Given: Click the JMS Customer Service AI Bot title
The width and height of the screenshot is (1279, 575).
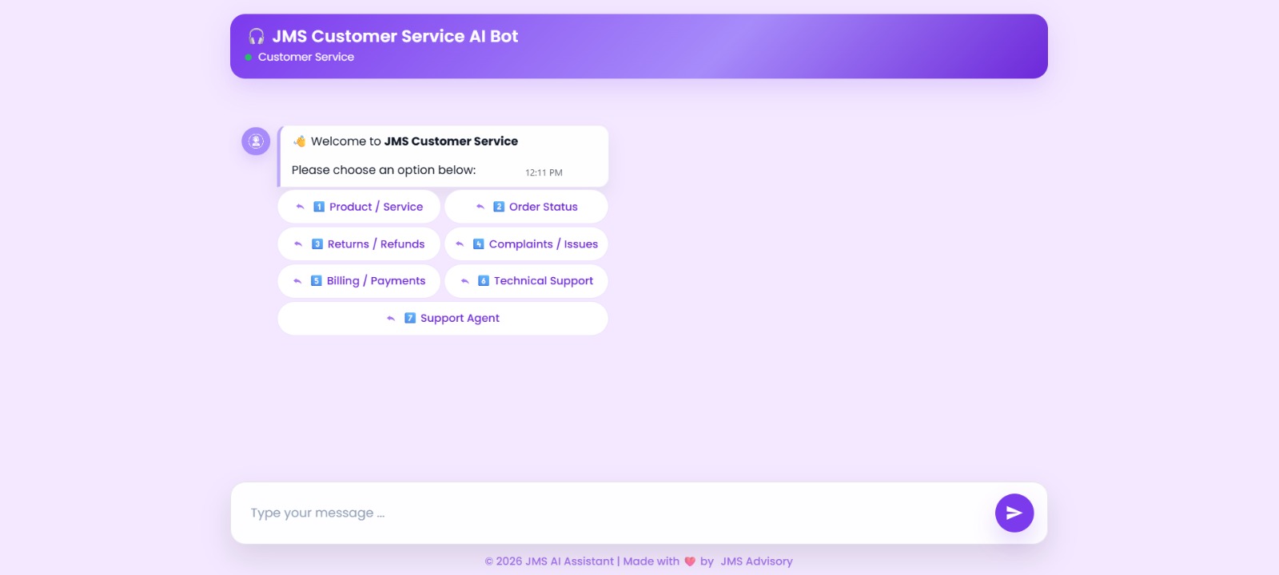Looking at the screenshot, I should [395, 37].
